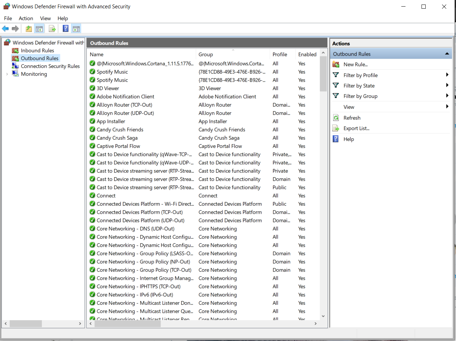
Task: Open the Filter by Group submenu arrow
Action: (x=447, y=96)
